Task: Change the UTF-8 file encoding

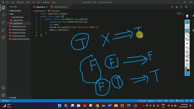Action: point(160,101)
